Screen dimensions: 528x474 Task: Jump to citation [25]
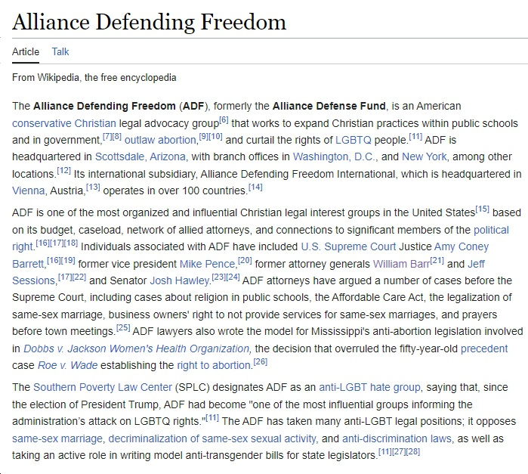(x=123, y=328)
